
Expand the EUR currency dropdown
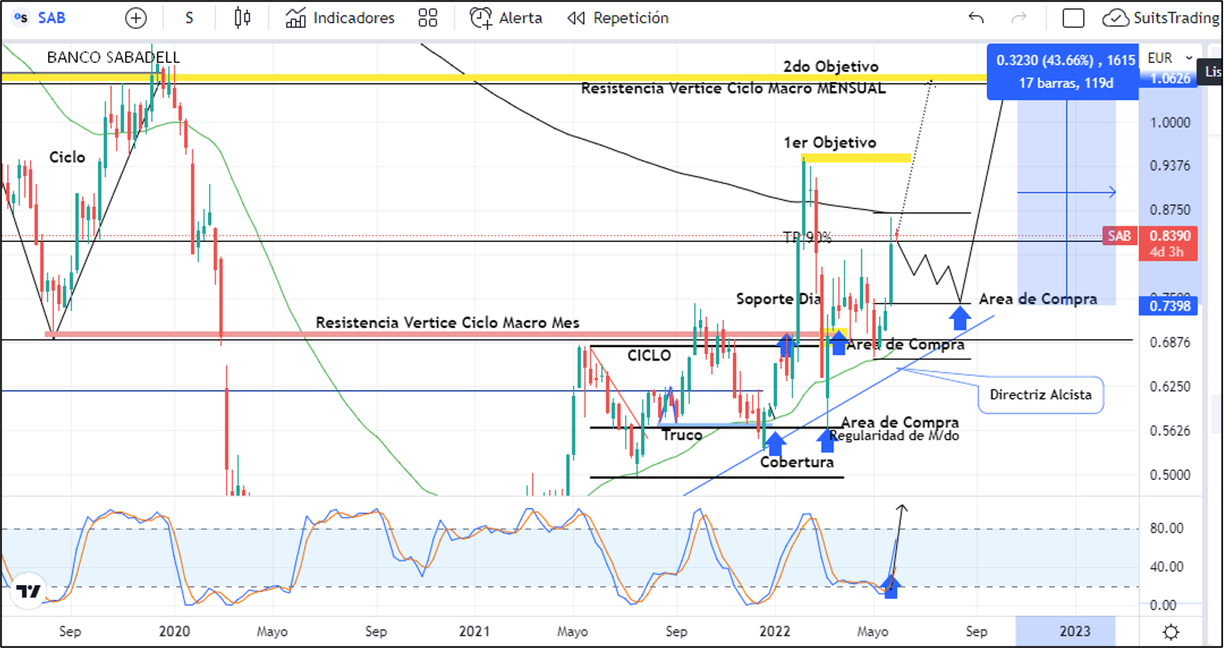tap(1169, 58)
